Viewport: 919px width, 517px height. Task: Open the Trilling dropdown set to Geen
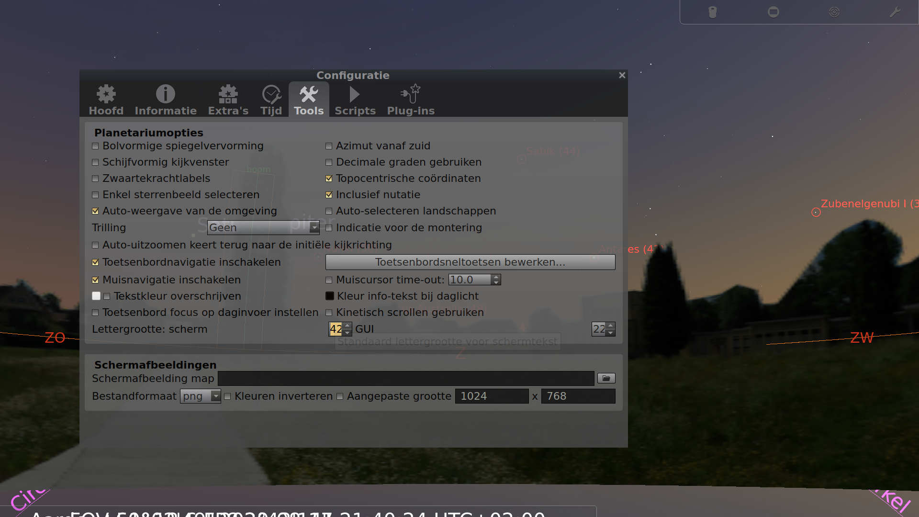(263, 227)
